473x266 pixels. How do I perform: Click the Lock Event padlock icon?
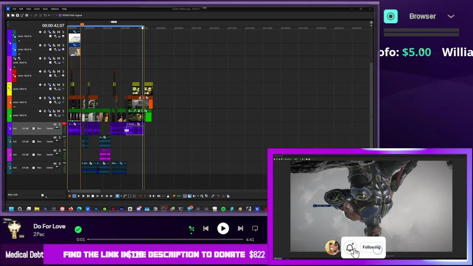(x=168, y=196)
